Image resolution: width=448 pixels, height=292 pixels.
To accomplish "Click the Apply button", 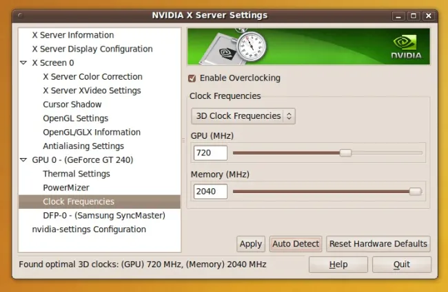I will (x=251, y=244).
